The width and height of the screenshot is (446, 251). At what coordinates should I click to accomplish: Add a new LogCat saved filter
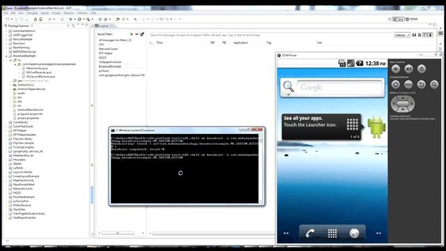[132, 34]
